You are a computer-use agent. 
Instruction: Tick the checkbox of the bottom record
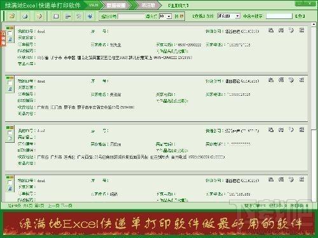[x=10, y=182]
